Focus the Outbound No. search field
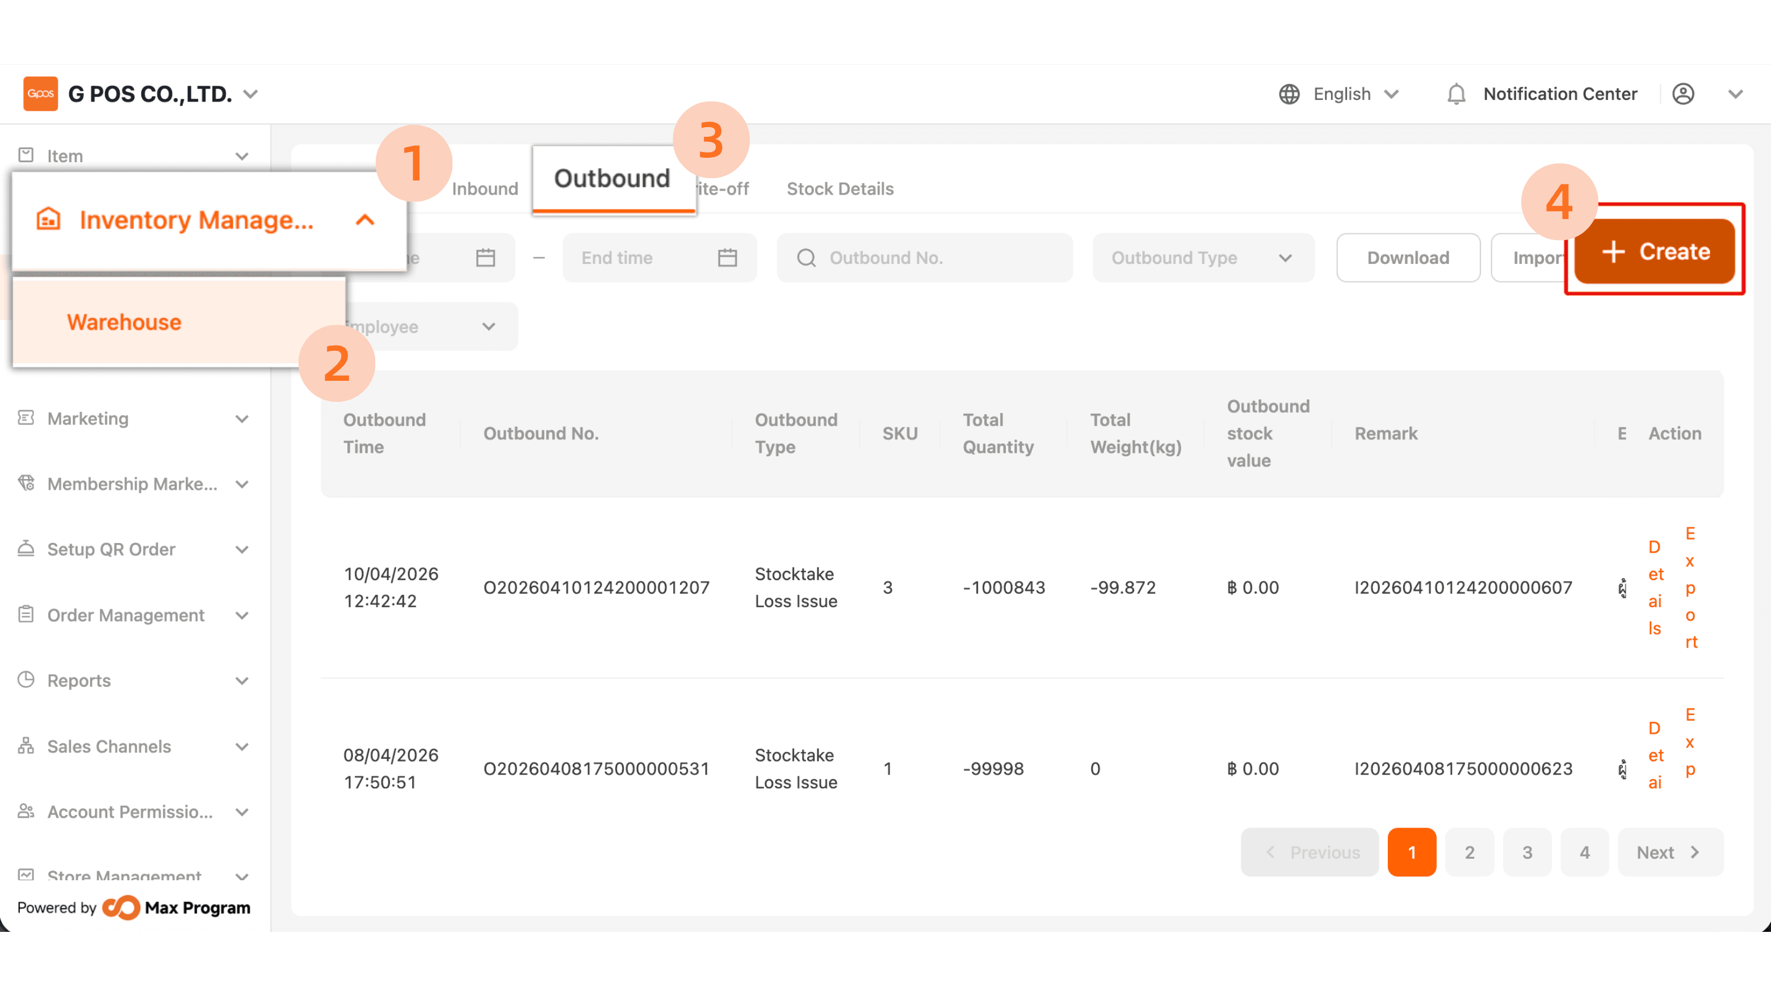1771x996 pixels. [925, 258]
